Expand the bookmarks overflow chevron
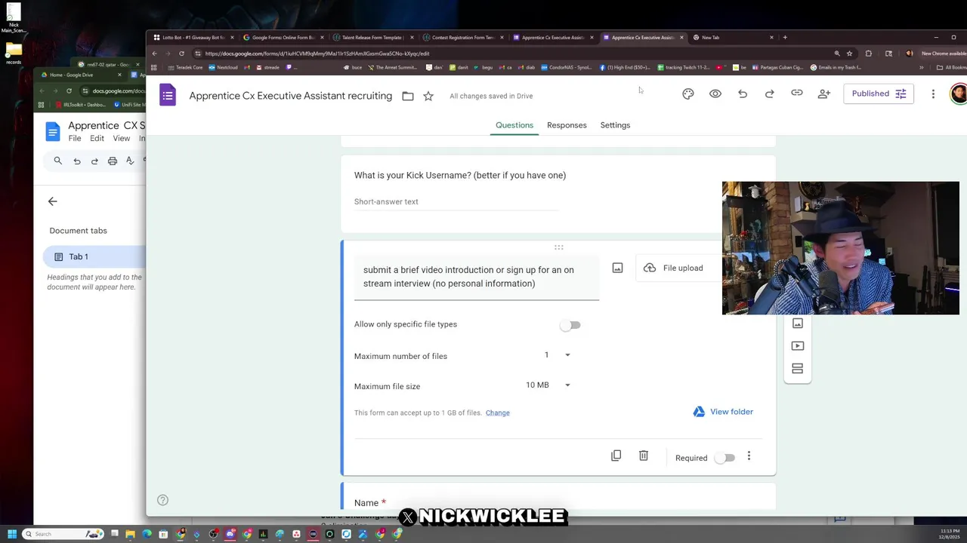This screenshot has width=967, height=543. point(921,67)
